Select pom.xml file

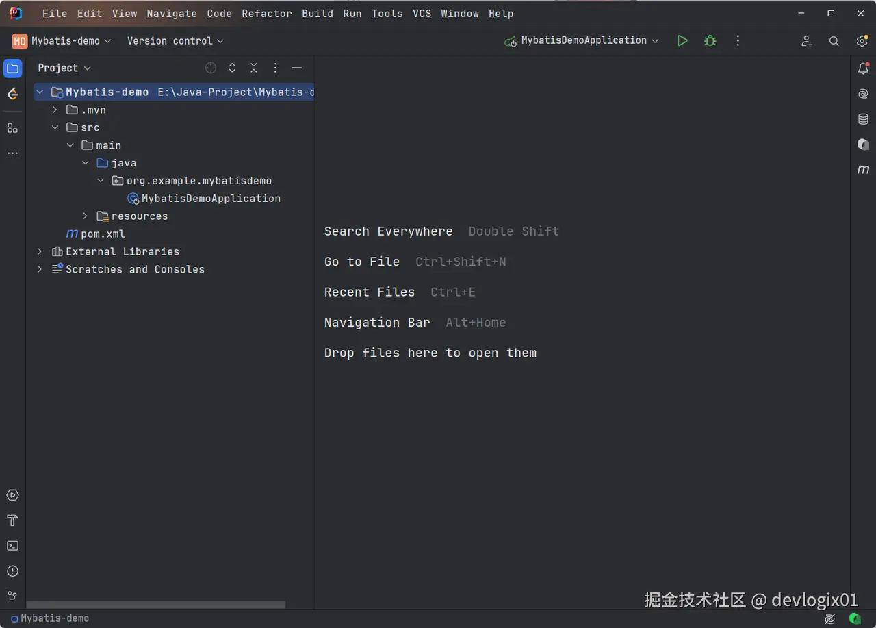click(96, 234)
